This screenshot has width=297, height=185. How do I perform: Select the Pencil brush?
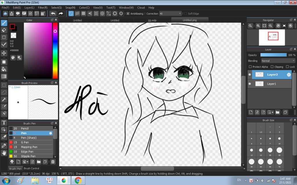pyautogui.click(x=31, y=129)
